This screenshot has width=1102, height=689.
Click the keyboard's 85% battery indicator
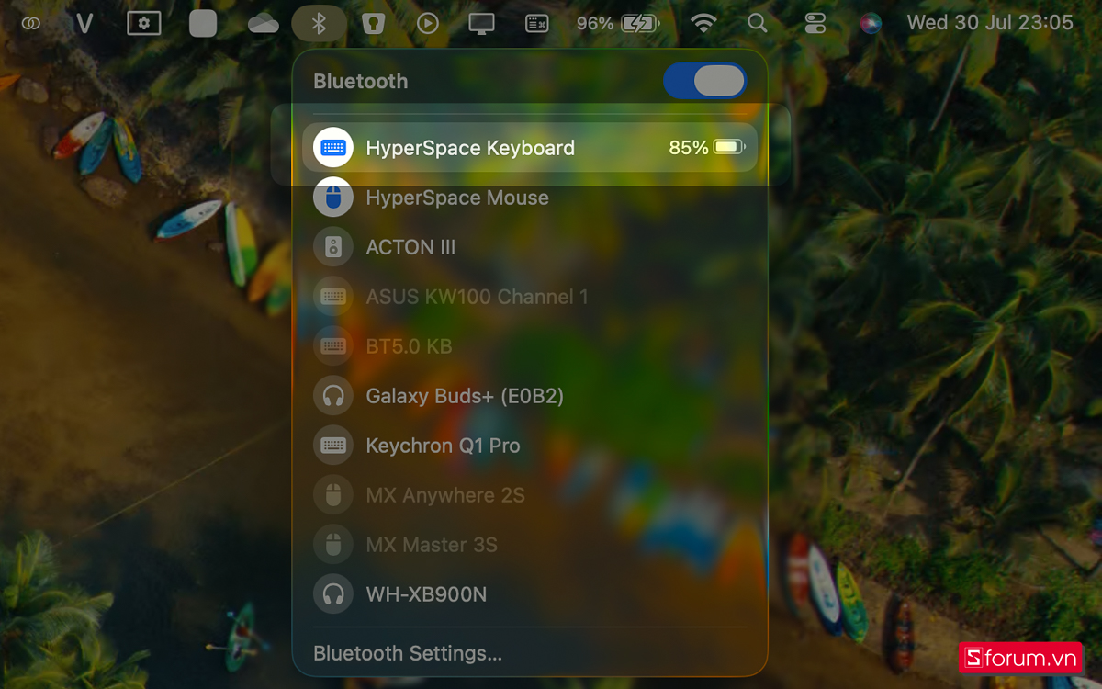click(706, 147)
